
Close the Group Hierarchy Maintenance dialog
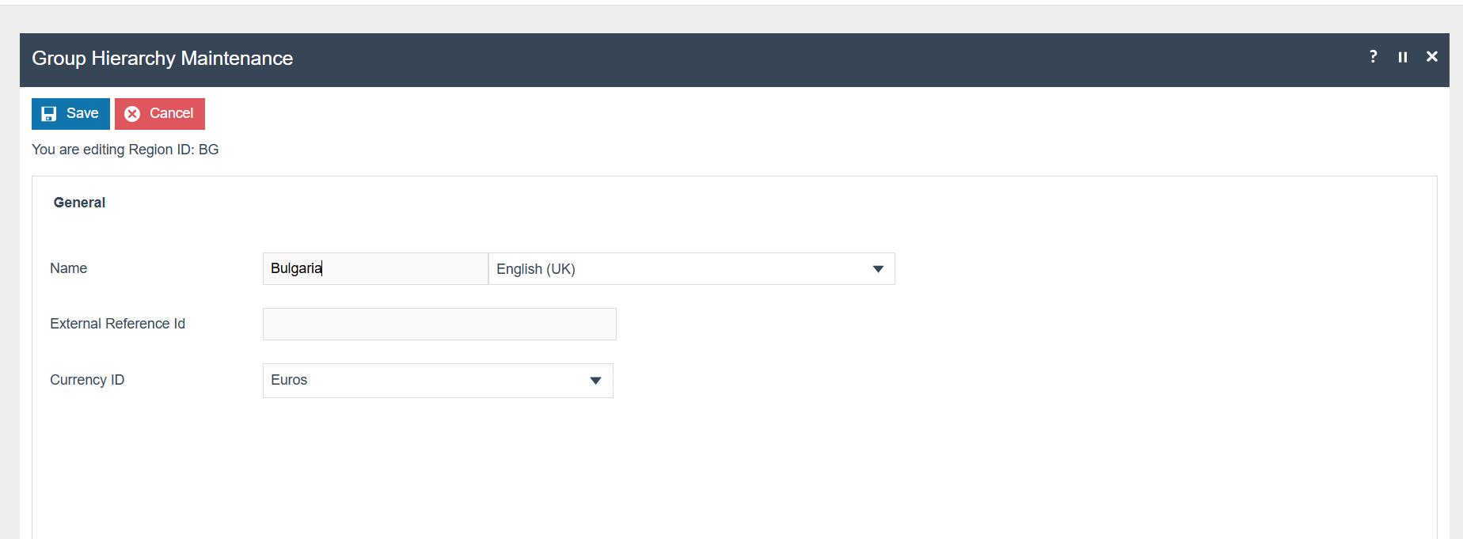pyautogui.click(x=1431, y=56)
